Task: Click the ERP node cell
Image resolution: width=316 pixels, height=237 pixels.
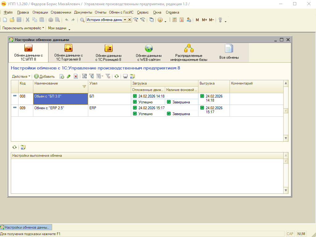Action: (x=110, y=110)
